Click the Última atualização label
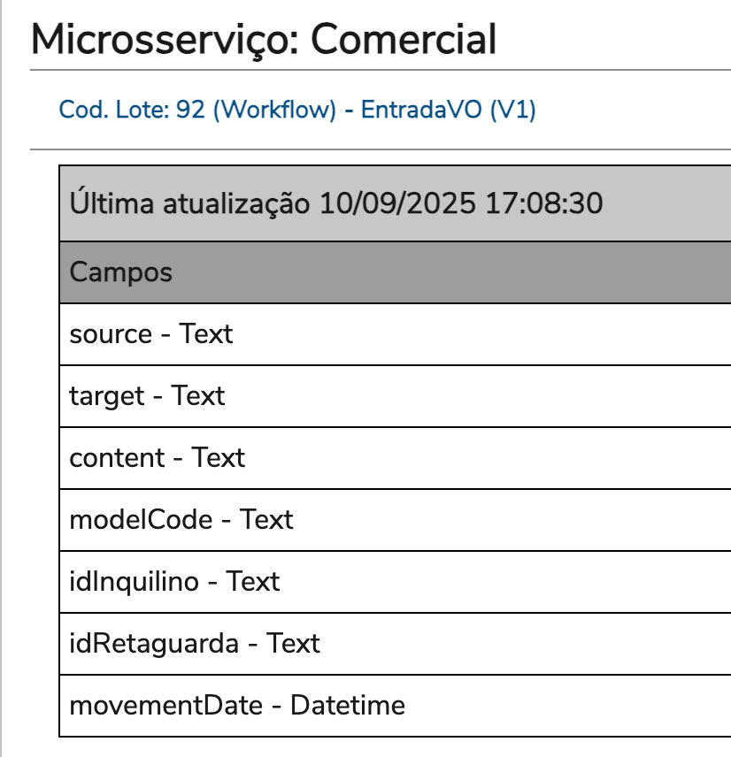 tap(189, 203)
